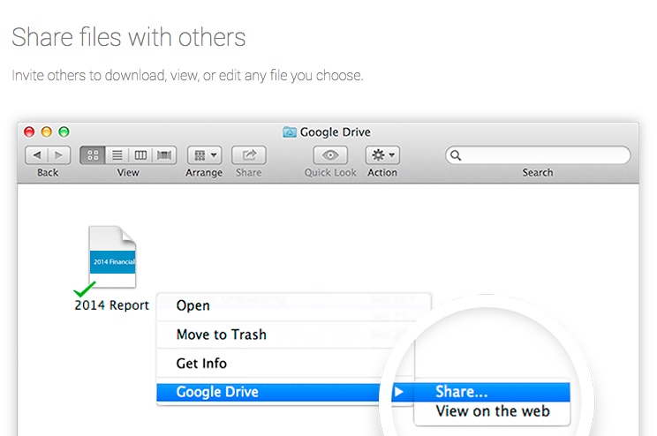Click View on the web in the submenu
Viewport: 657px width, 436px height.
(x=492, y=411)
